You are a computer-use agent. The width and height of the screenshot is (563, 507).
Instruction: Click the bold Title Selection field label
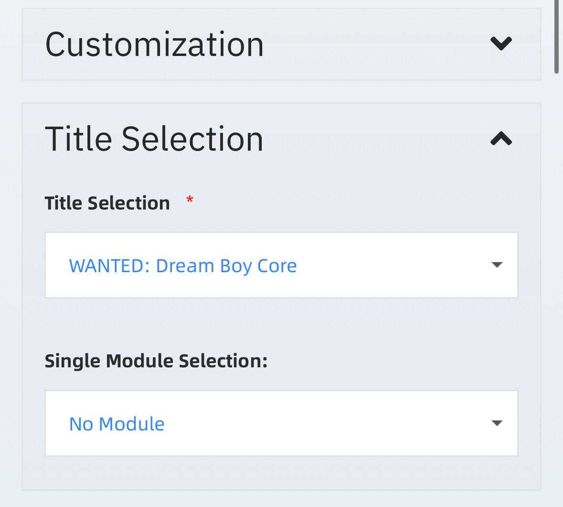(107, 203)
